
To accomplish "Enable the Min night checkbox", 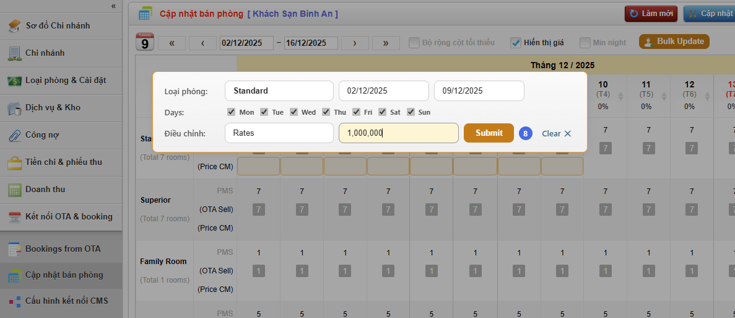I will point(585,43).
